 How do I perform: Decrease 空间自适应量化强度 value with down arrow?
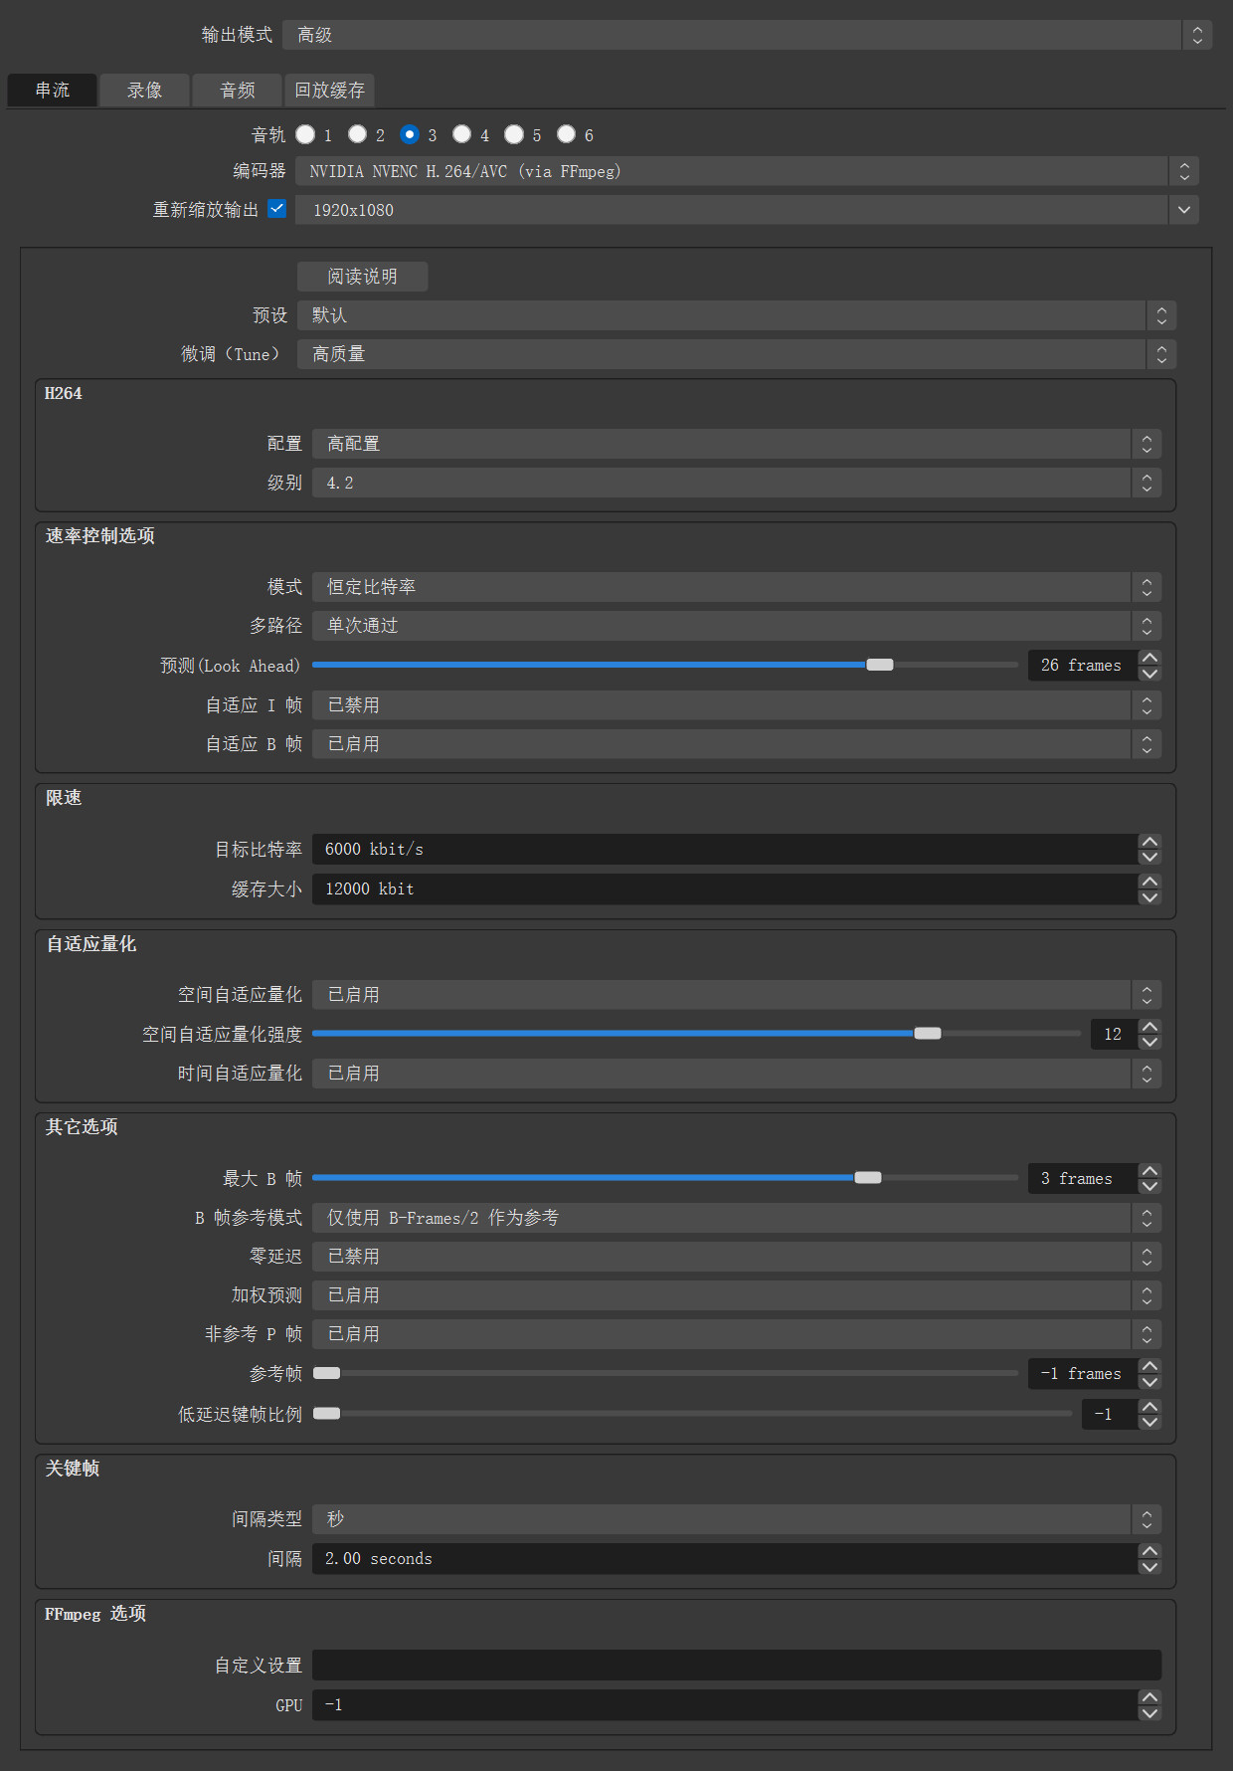1149,1043
